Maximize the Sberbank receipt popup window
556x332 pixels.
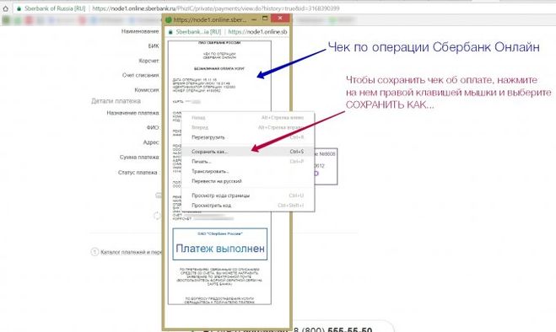tap(265, 19)
